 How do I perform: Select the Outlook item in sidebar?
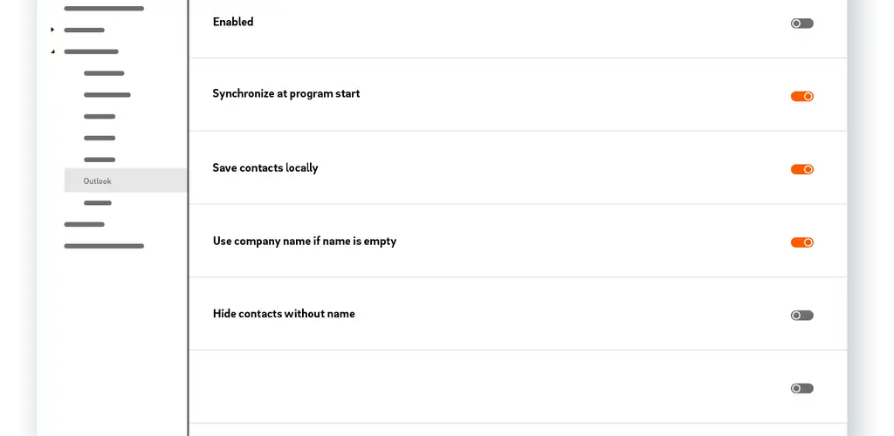coord(98,181)
